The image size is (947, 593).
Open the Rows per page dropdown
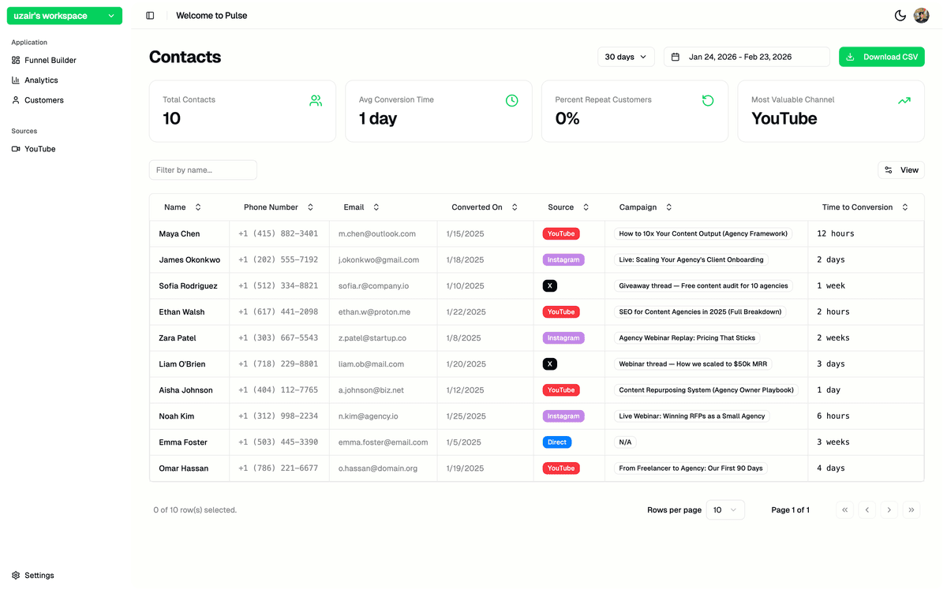click(x=724, y=510)
